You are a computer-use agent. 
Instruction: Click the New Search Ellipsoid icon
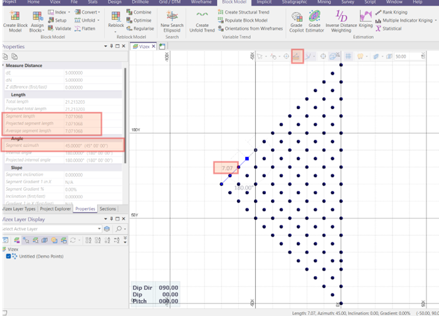(x=172, y=16)
